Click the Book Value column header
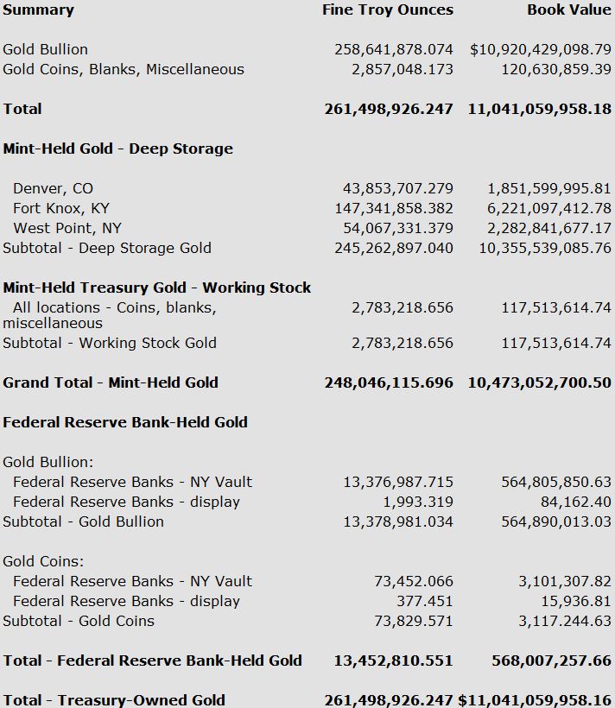 (569, 9)
